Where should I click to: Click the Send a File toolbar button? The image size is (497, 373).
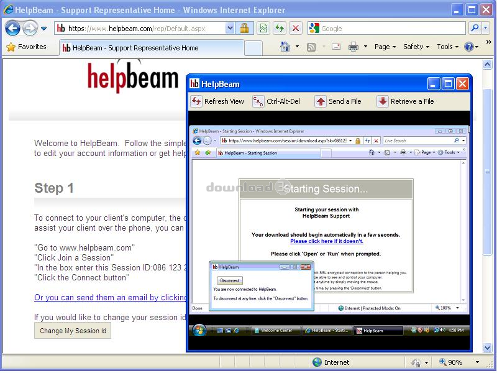tap(338, 101)
